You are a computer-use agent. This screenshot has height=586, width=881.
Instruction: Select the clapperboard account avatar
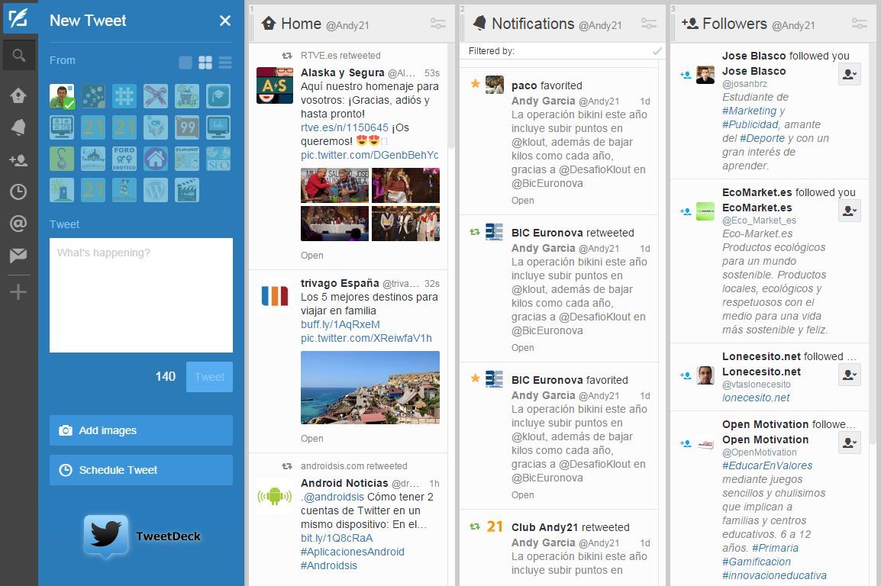[x=187, y=190]
